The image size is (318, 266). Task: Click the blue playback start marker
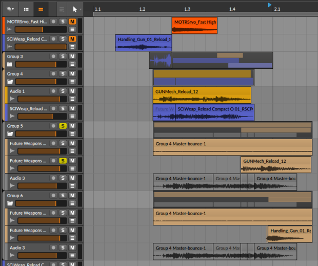(x=269, y=5)
